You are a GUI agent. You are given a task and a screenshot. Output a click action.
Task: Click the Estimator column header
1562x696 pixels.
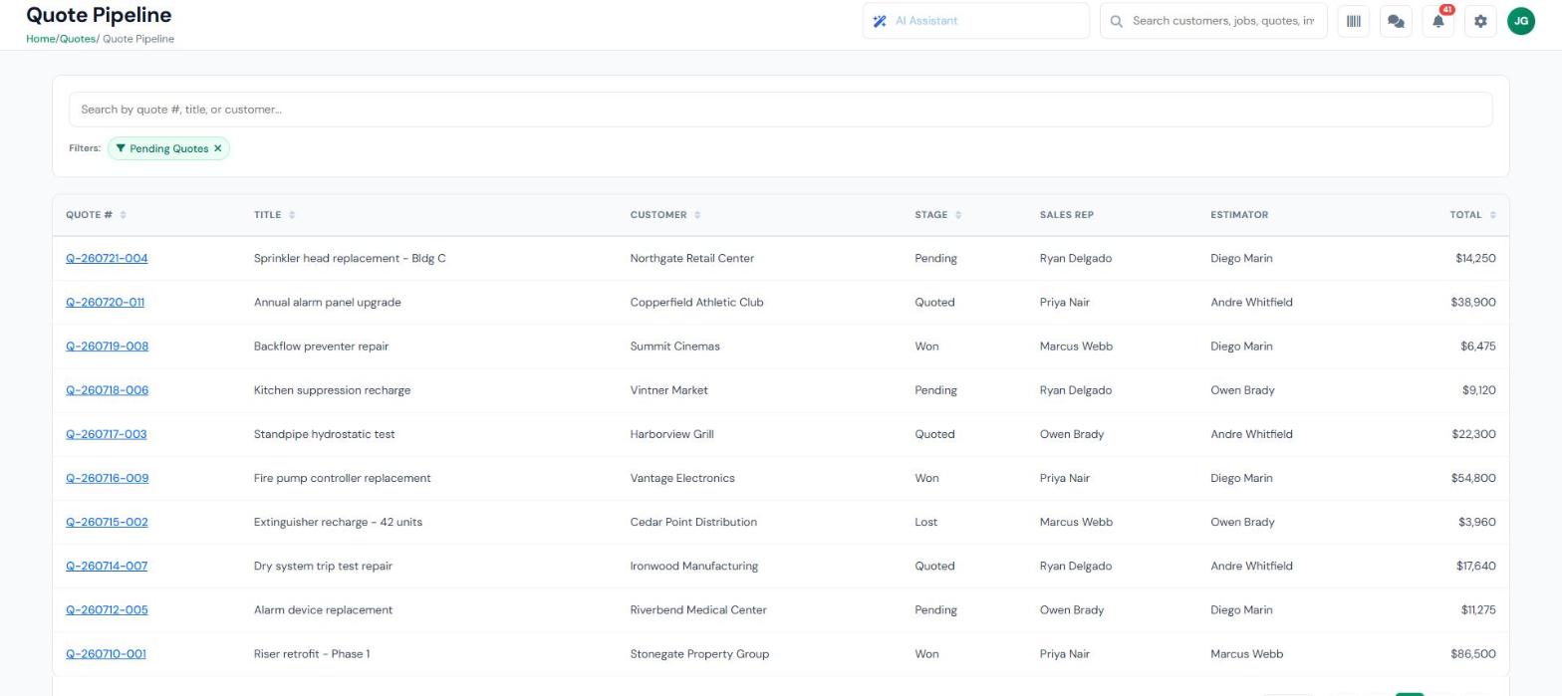[1239, 215]
